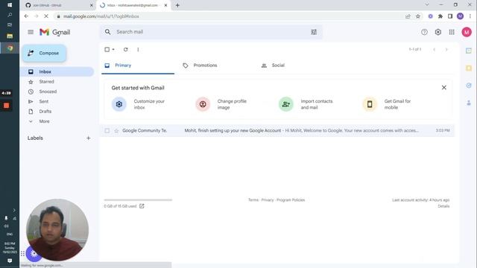Click the Search mail field

point(210,32)
